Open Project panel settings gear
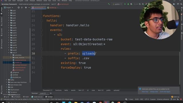This screenshot has height=103, width=183. click(26, 8)
